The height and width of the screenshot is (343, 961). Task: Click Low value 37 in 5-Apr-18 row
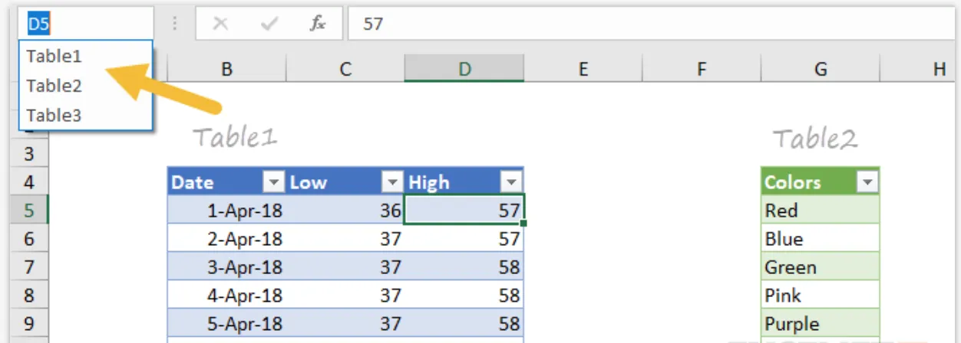[345, 324]
